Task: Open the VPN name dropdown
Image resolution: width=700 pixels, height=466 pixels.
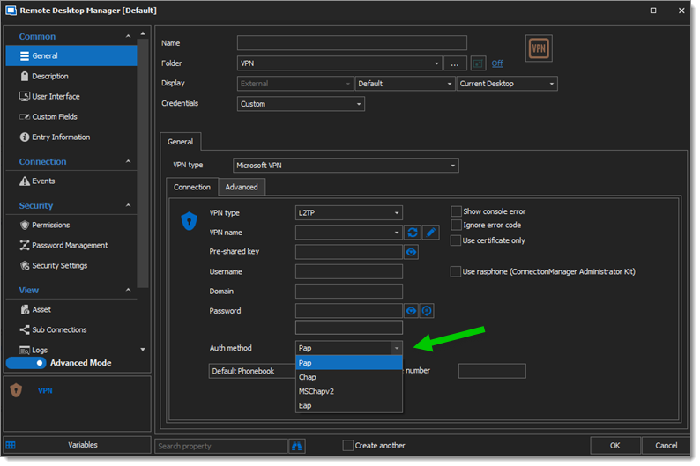Action: 348,233
